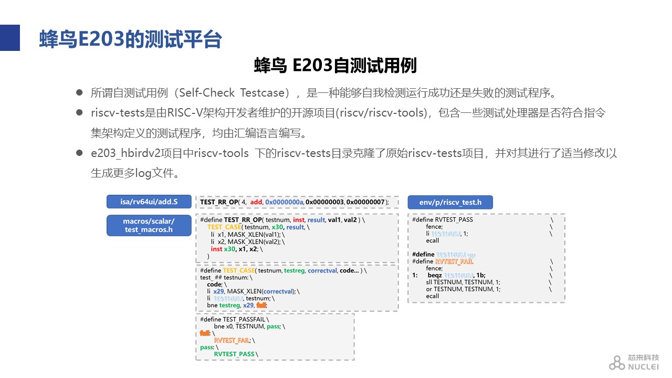Select the macros/scalar/test_macros.h label box

149,225
